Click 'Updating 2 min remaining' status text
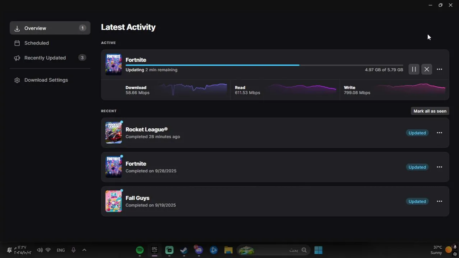The height and width of the screenshot is (258, 459). (151, 70)
